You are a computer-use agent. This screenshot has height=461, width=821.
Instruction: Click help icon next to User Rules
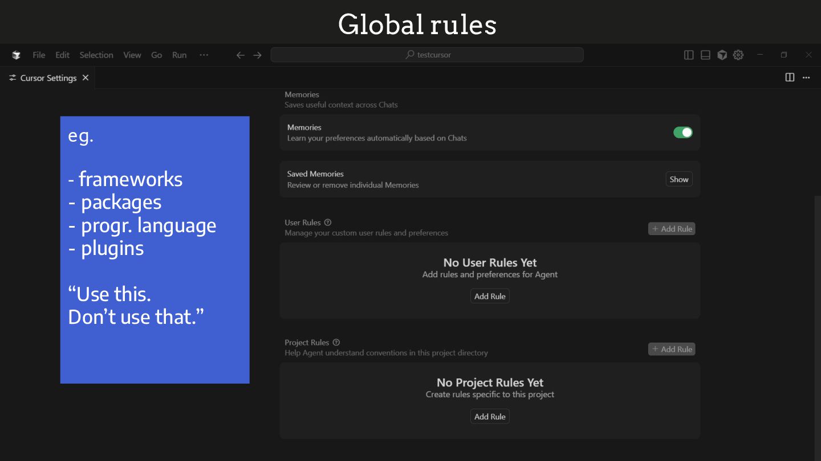coord(328,223)
